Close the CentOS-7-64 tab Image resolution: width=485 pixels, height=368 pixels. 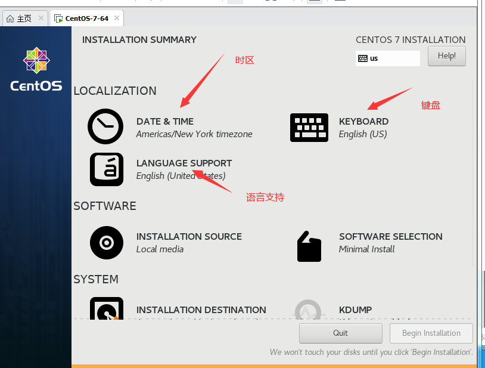point(117,18)
